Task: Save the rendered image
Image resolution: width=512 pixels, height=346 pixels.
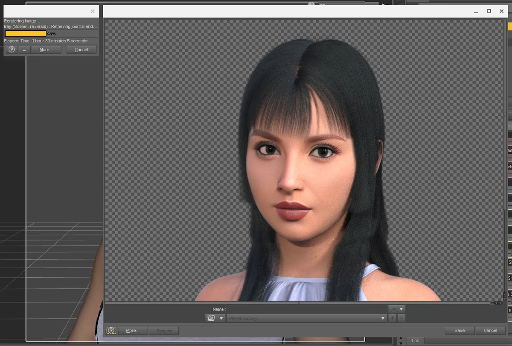Action: (460, 330)
